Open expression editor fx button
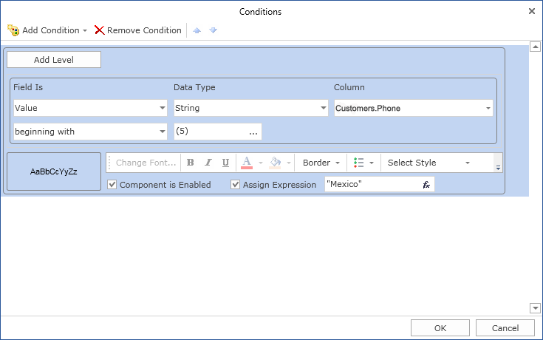Screen dimensions: 543x340 pyautogui.click(x=426, y=185)
